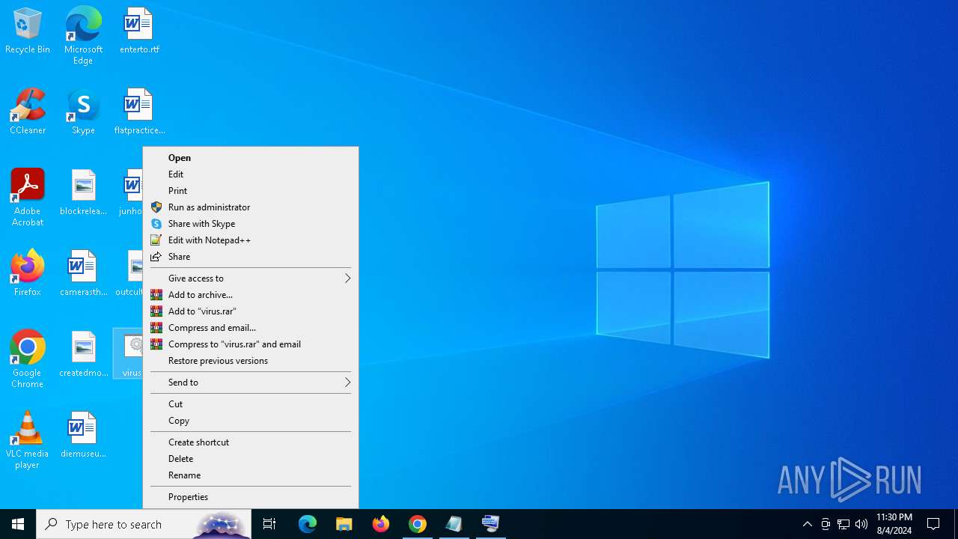This screenshot has width=958, height=539.
Task: Select the flatpractice document icon
Action: 139,112
